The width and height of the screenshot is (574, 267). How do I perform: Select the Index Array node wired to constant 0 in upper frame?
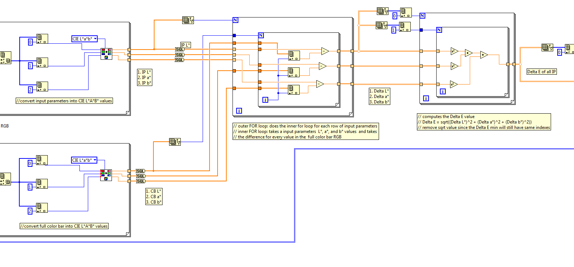42,39
